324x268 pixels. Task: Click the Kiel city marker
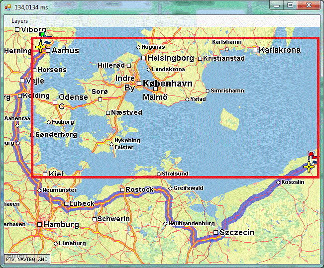(x=45, y=174)
